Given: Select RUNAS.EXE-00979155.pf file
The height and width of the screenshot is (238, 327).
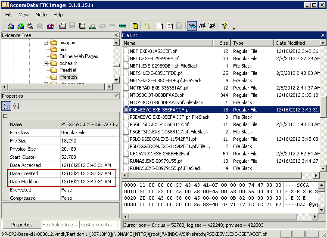Looking at the screenshot, I should 156,161.
